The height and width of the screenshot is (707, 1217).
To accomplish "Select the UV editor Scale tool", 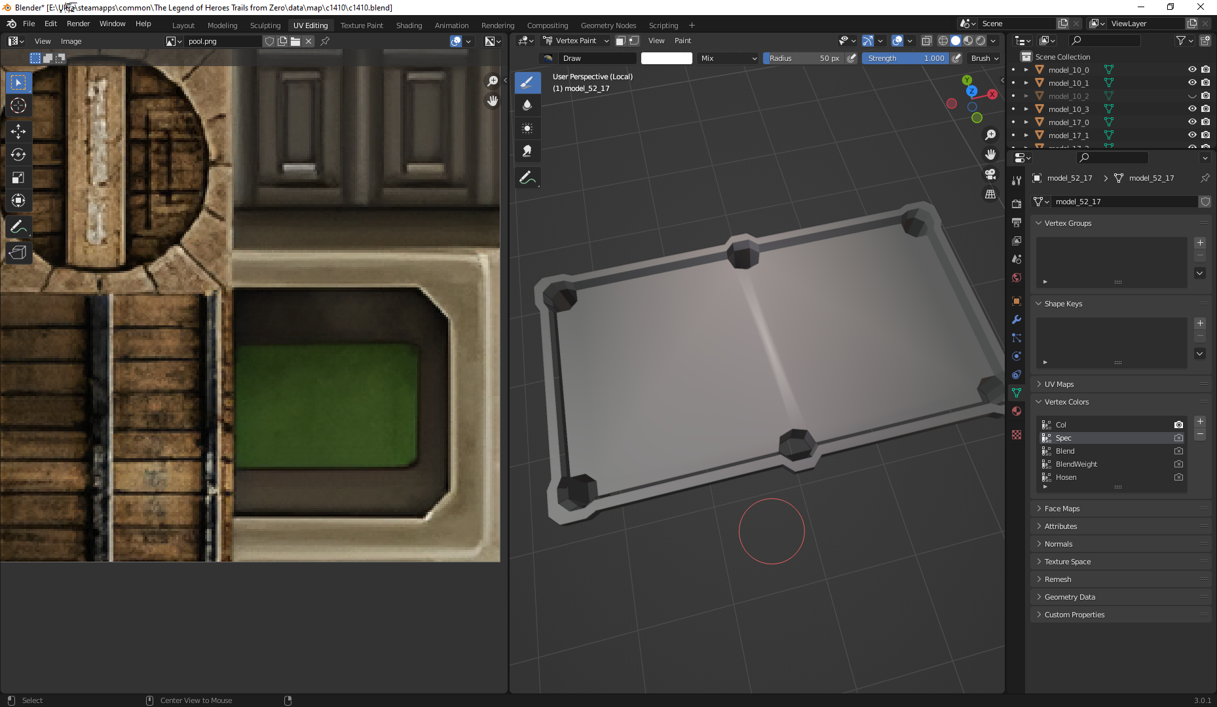I will click(x=18, y=177).
